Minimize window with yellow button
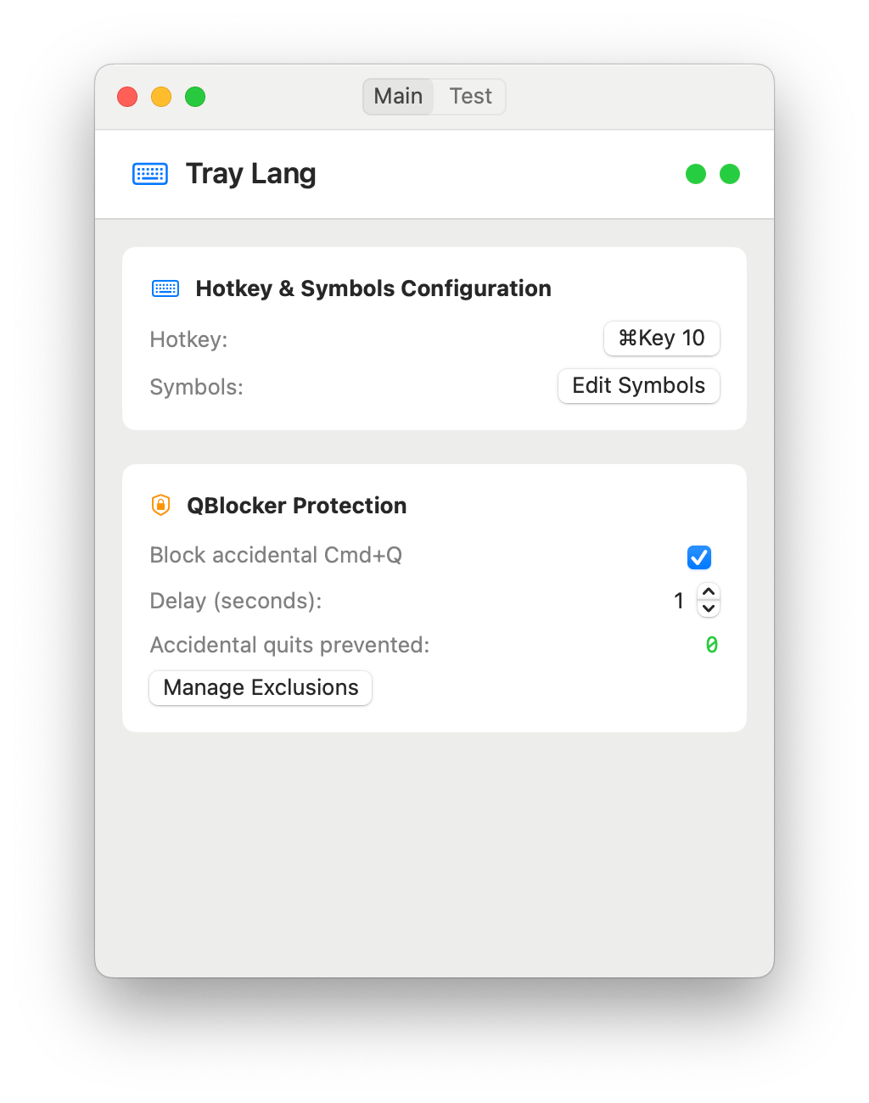This screenshot has width=869, height=1103. tap(161, 97)
